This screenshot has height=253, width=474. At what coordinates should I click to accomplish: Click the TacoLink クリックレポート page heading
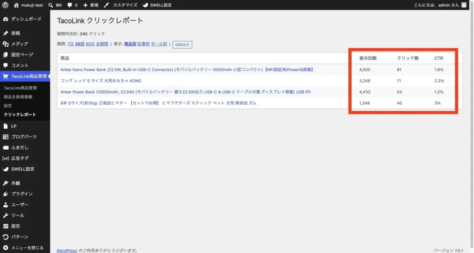tap(100, 20)
